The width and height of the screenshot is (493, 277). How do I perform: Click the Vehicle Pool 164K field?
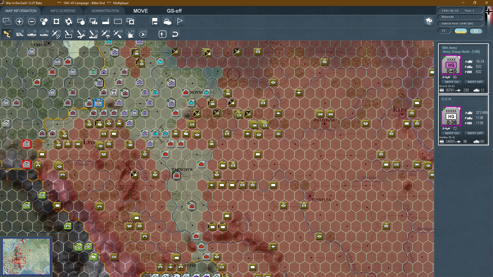460,23
